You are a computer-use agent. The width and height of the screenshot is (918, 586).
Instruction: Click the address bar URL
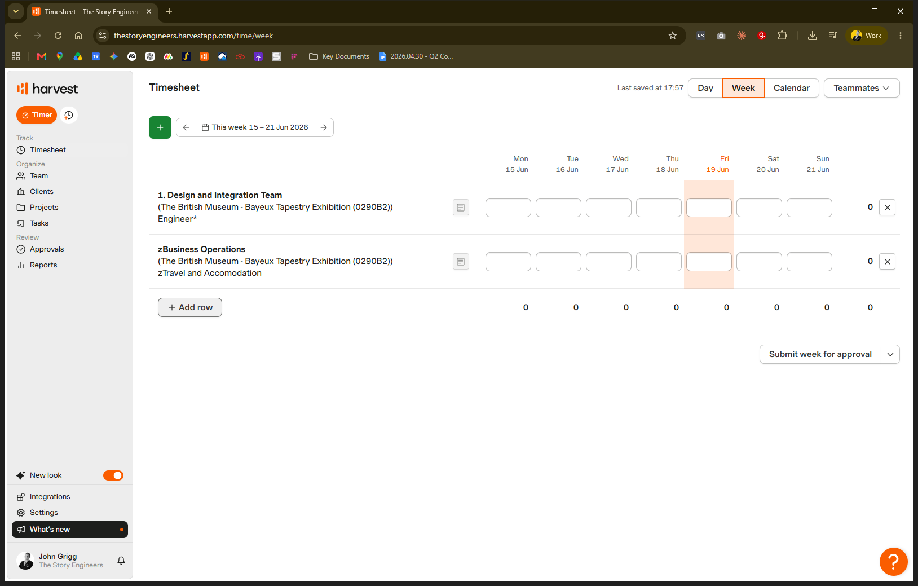click(193, 36)
